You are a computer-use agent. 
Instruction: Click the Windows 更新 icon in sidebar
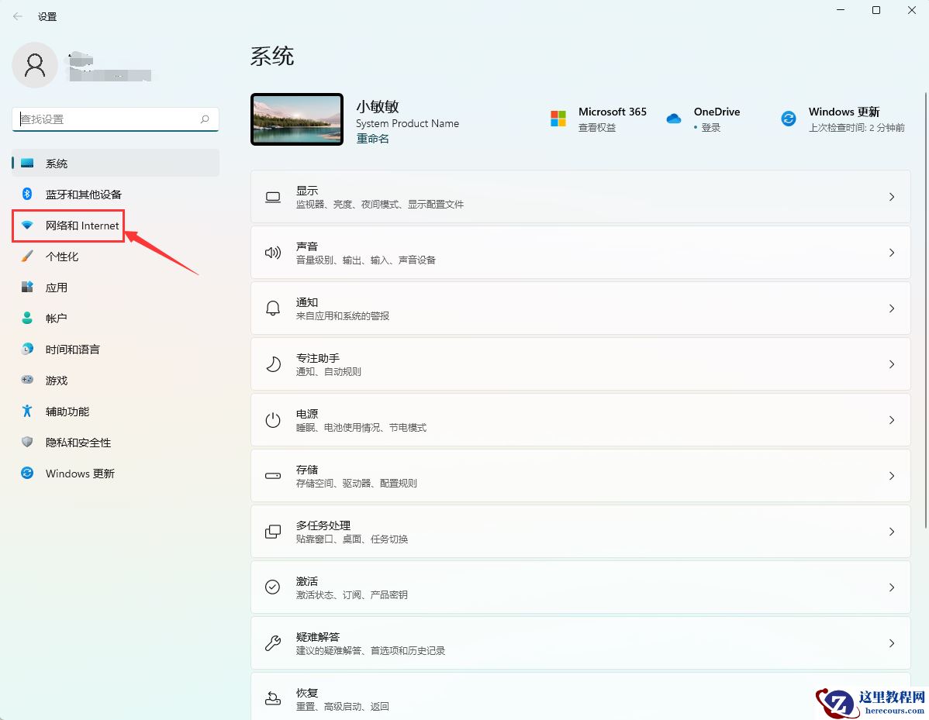coord(26,473)
